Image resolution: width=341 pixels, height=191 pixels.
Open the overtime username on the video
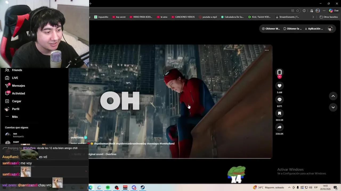point(77,137)
